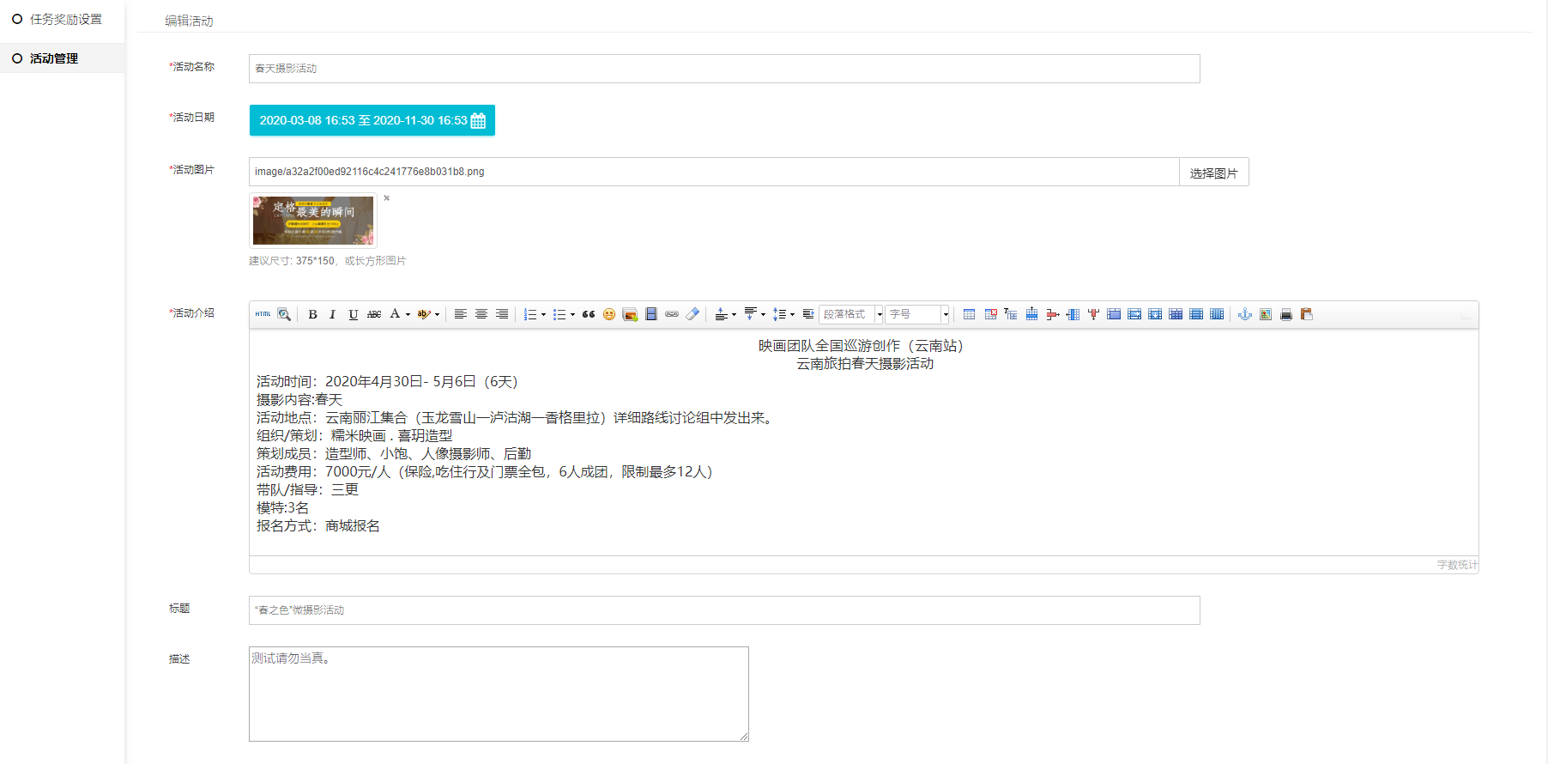Align text to the left

[x=460, y=314]
